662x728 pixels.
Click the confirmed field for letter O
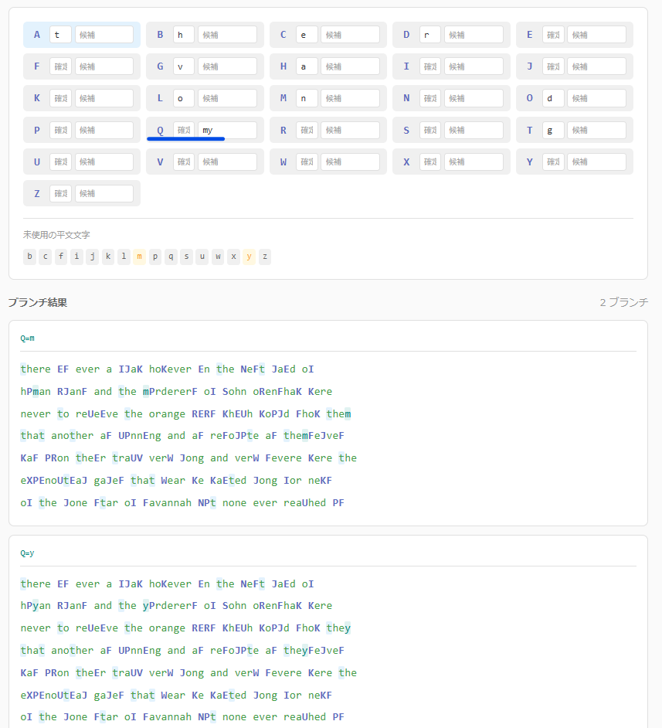pos(553,98)
